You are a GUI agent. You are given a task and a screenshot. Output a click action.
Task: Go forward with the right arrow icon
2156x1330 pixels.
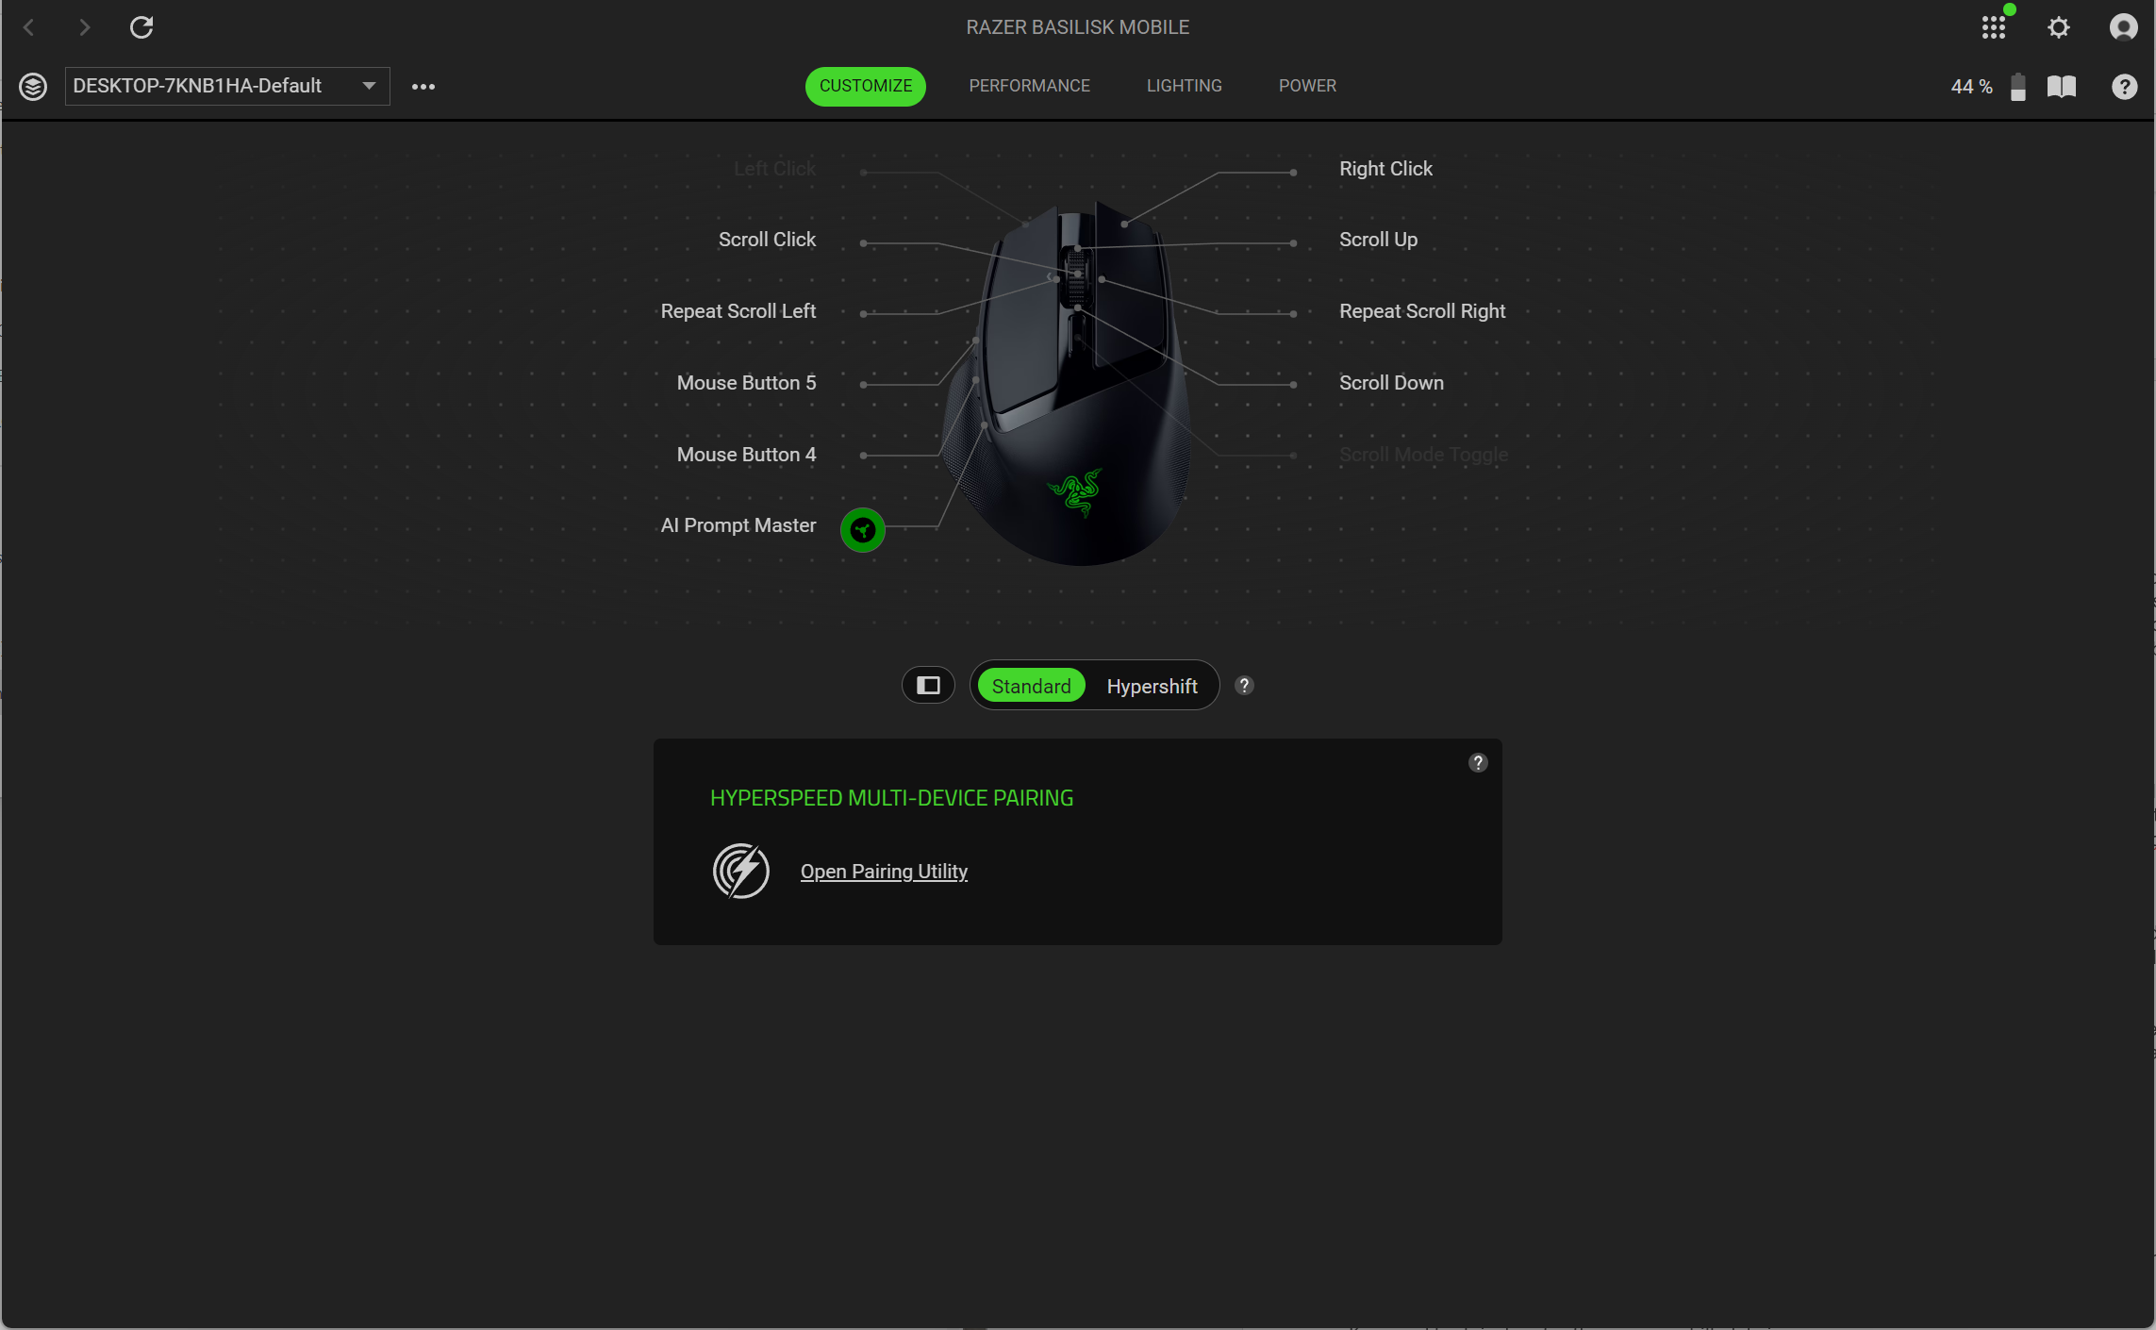pyautogui.click(x=85, y=27)
